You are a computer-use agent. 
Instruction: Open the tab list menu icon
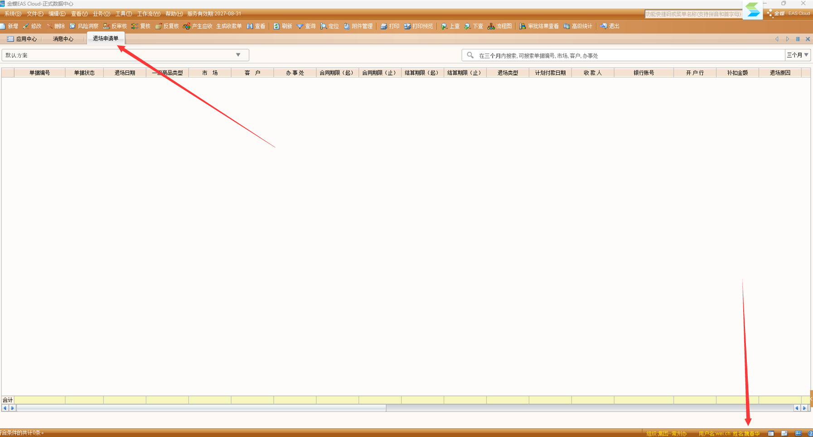click(x=798, y=39)
